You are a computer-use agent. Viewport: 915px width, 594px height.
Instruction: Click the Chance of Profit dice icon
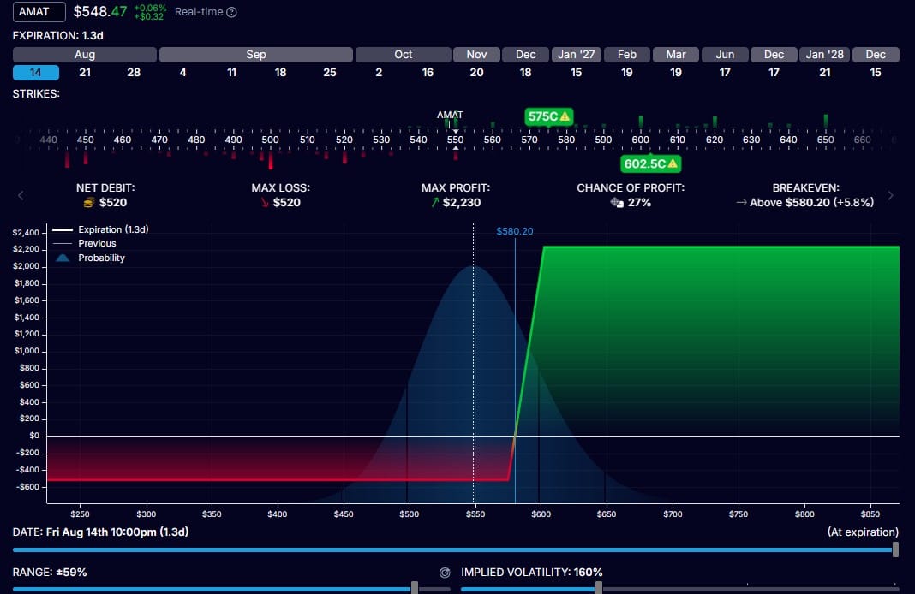[x=617, y=203]
